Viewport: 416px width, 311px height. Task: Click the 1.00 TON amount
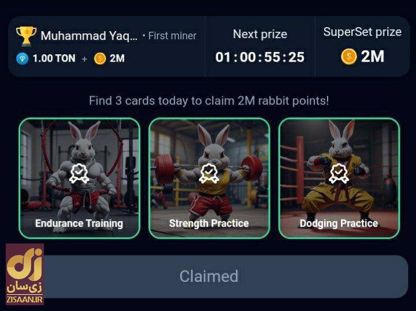coord(54,58)
